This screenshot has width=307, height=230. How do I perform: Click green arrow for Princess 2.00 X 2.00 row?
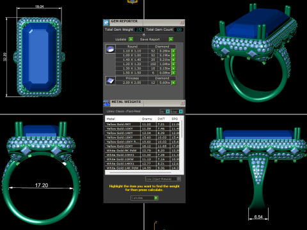tap(173, 82)
